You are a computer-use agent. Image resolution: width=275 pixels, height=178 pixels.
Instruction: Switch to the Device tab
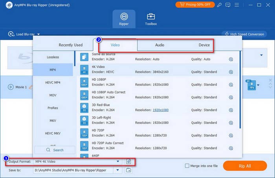click(204, 45)
